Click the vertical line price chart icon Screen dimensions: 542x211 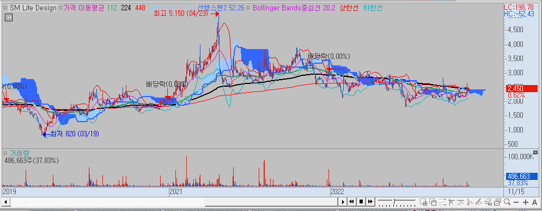pyautogui.click(x=470, y=202)
